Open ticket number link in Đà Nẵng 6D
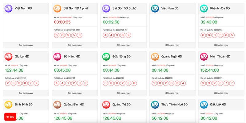The height and width of the screenshot is (123, 246). point(63,65)
